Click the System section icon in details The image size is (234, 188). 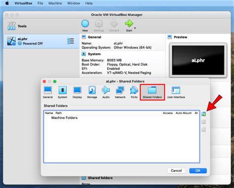pyautogui.click(x=83, y=54)
